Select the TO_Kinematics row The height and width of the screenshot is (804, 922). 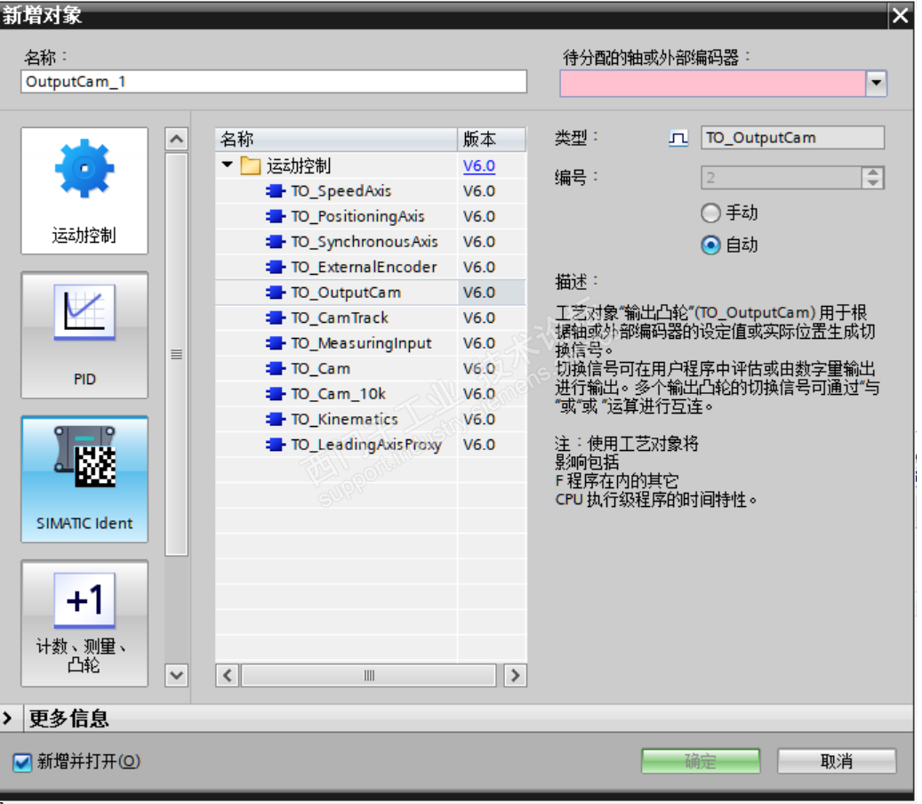point(371,420)
